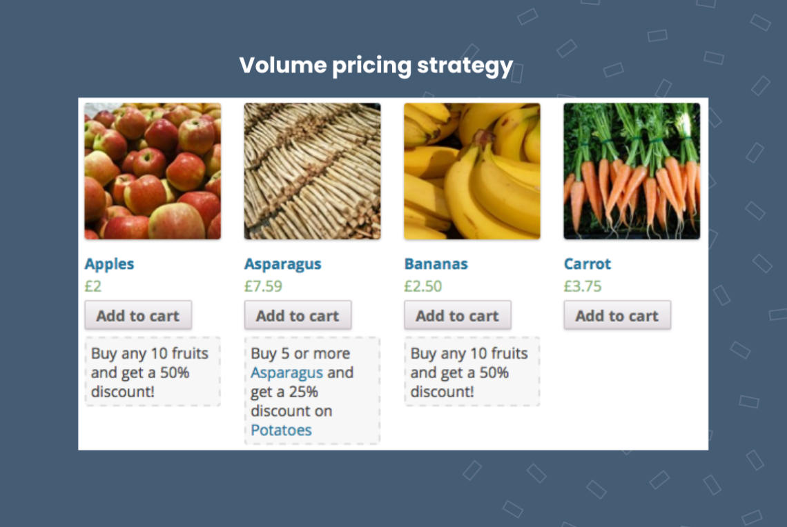The width and height of the screenshot is (787, 527).
Task: Click the Asparagus link inside the discount notice
Action: tap(287, 372)
